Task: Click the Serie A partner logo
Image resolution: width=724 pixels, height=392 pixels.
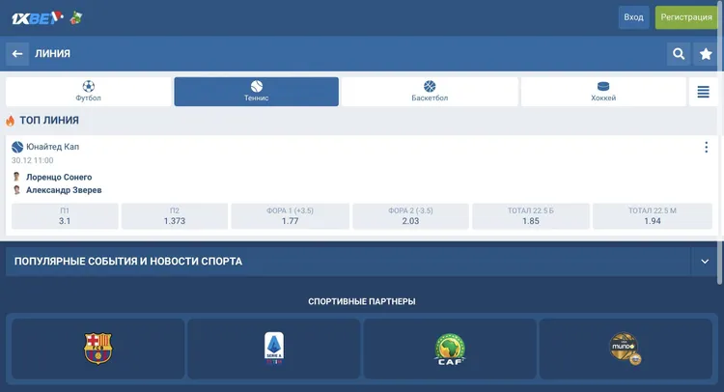Action: pyautogui.click(x=274, y=349)
